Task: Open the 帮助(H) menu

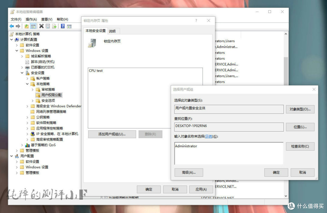Action: [63, 19]
